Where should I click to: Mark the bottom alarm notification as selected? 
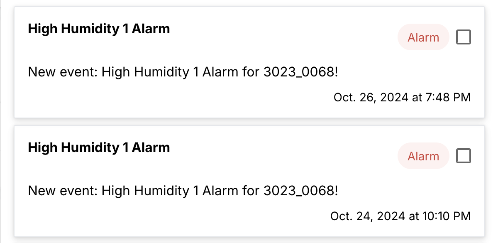coord(464,156)
